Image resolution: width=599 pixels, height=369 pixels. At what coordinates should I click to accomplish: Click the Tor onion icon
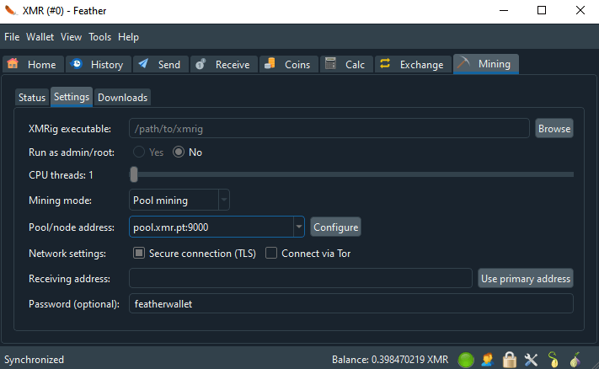coord(575,360)
